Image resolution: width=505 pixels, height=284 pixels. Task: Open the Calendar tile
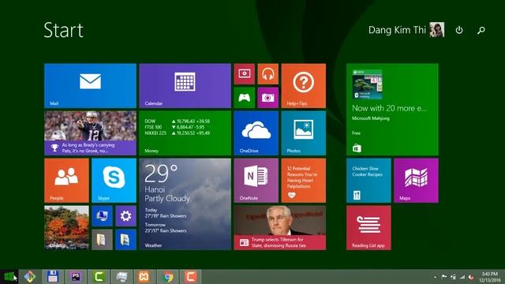185,86
